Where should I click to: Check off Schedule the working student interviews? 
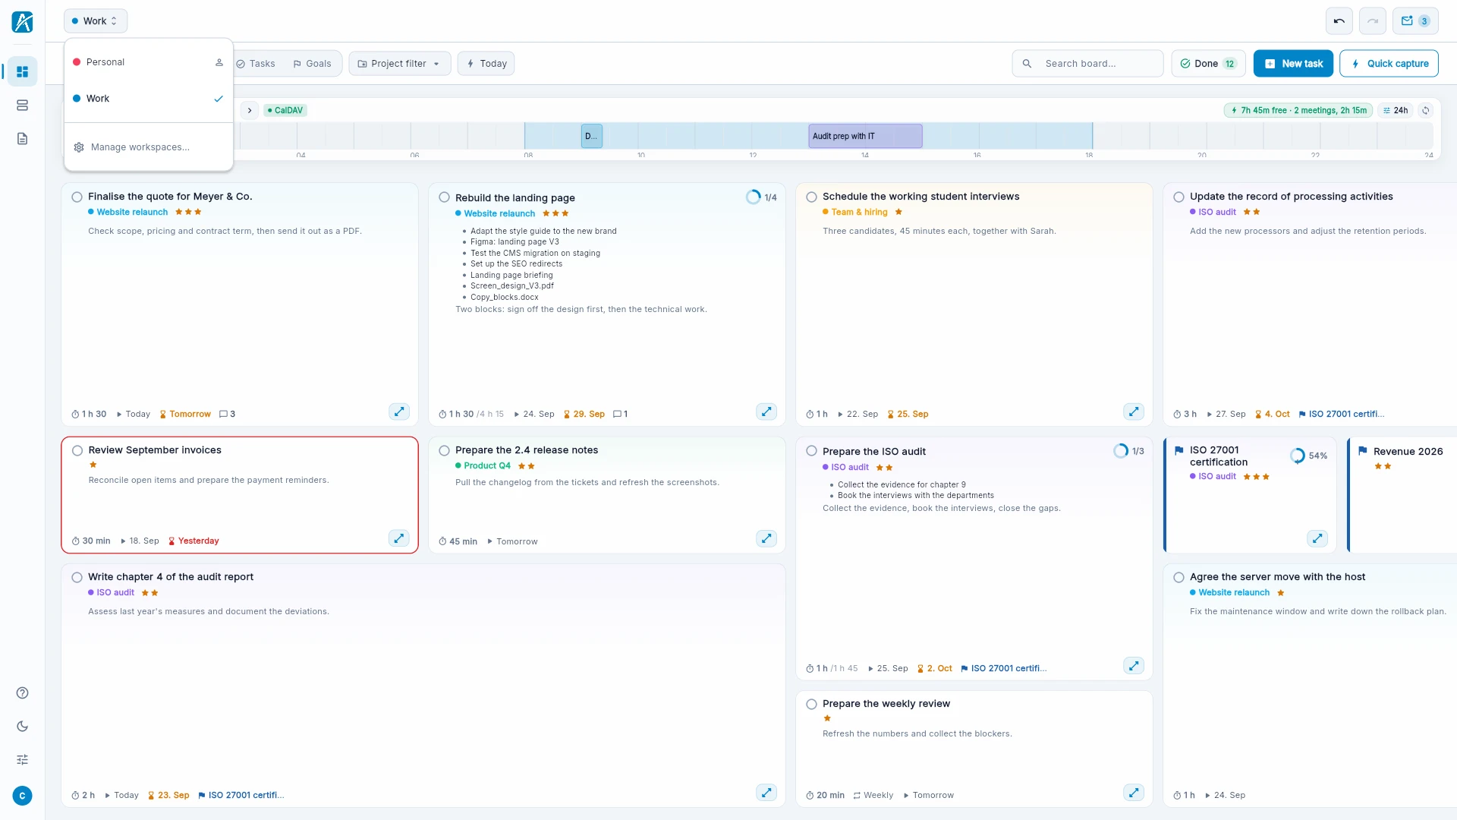coord(811,197)
